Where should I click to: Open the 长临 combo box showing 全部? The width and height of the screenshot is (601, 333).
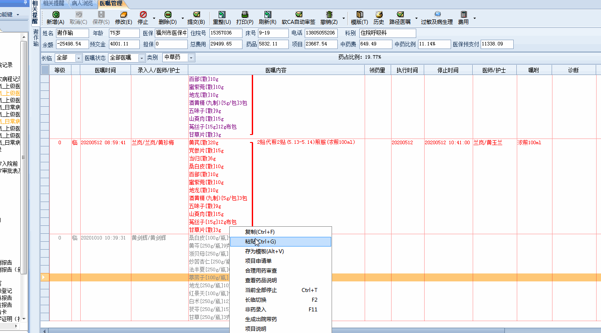[69, 58]
